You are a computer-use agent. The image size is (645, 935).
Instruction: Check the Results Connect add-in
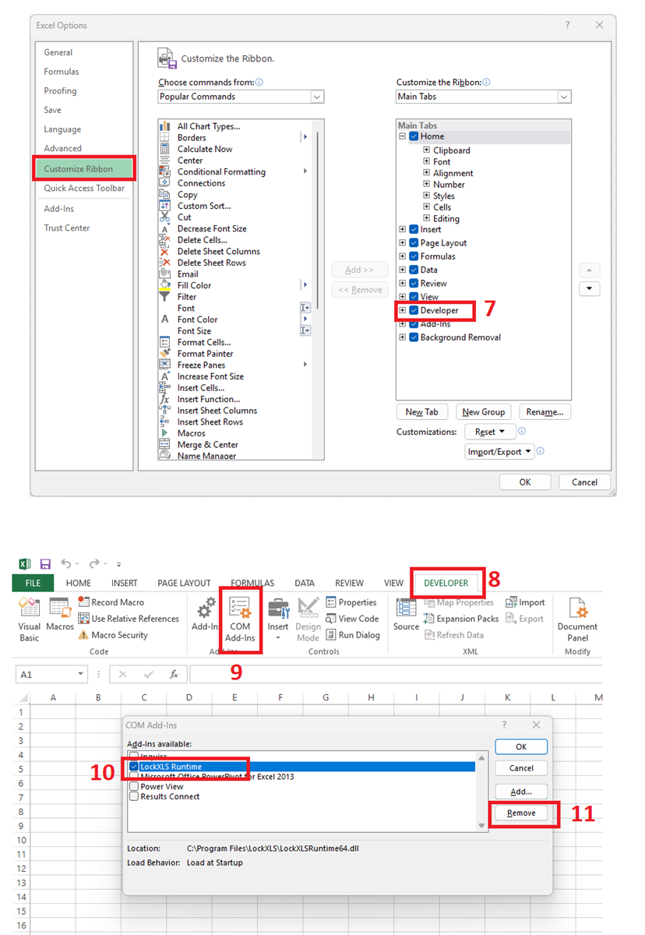coord(134,797)
